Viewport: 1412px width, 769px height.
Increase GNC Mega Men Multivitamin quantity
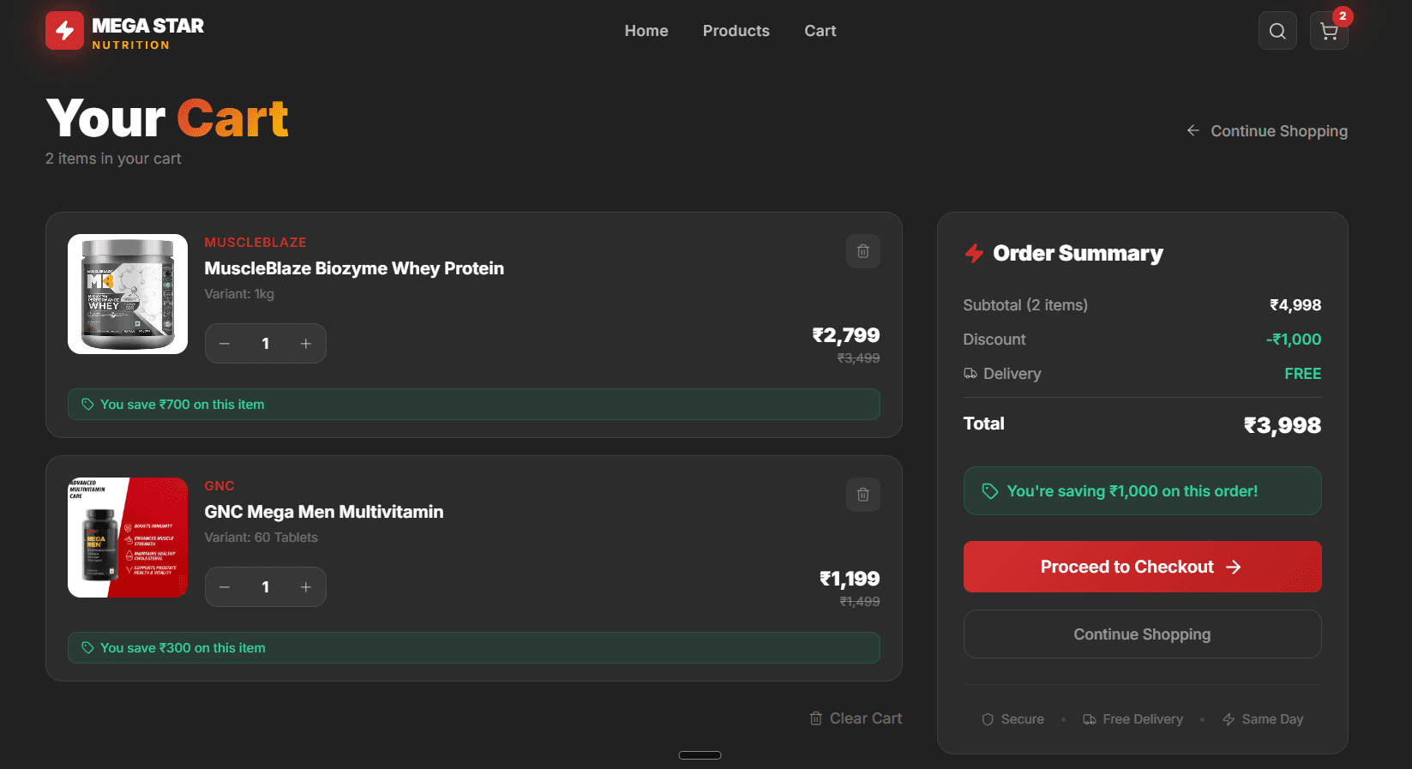click(306, 587)
